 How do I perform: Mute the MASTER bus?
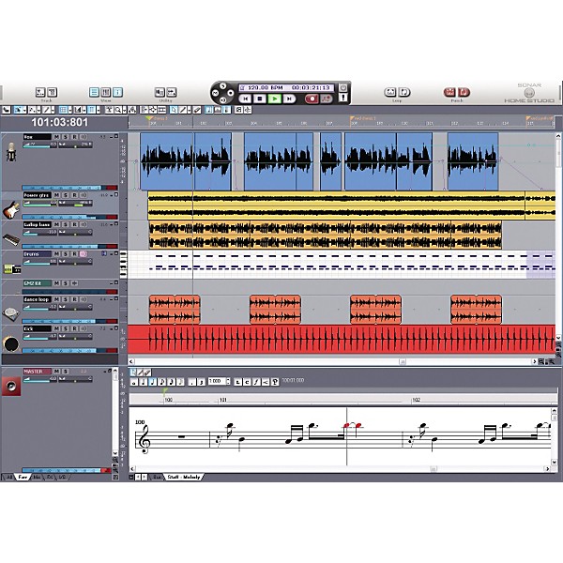pyautogui.click(x=56, y=372)
